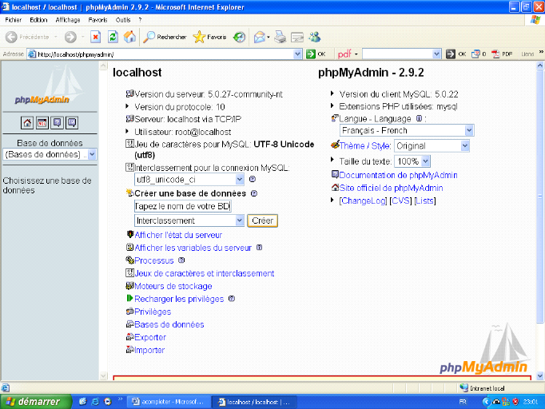Click help icon beside Afficher les variables
Screen dimensions: 545x409
click(259, 248)
